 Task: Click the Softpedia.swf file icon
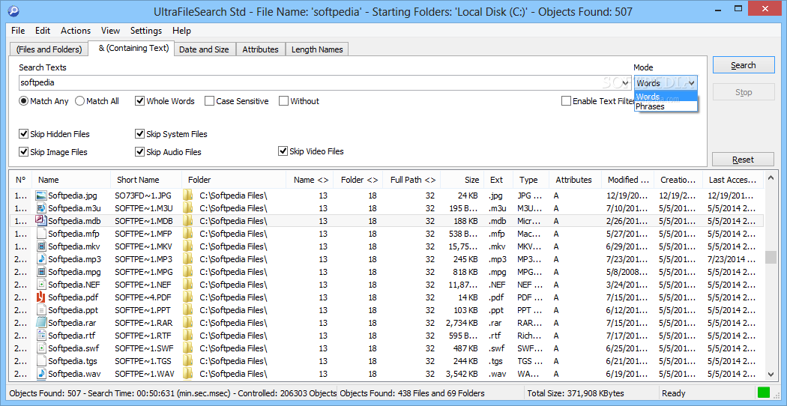(41, 348)
